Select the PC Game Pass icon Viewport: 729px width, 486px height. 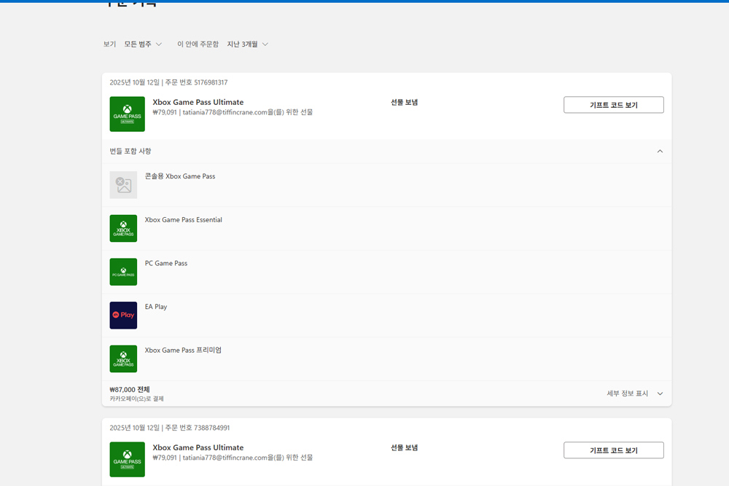click(x=123, y=272)
